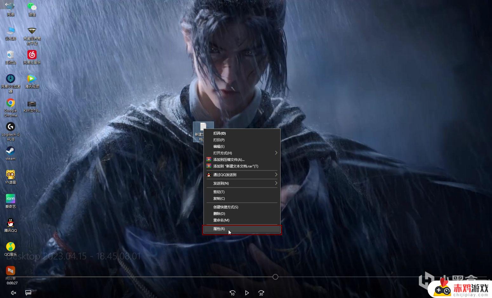Play the video
The width and height of the screenshot is (492, 298).
(247, 293)
